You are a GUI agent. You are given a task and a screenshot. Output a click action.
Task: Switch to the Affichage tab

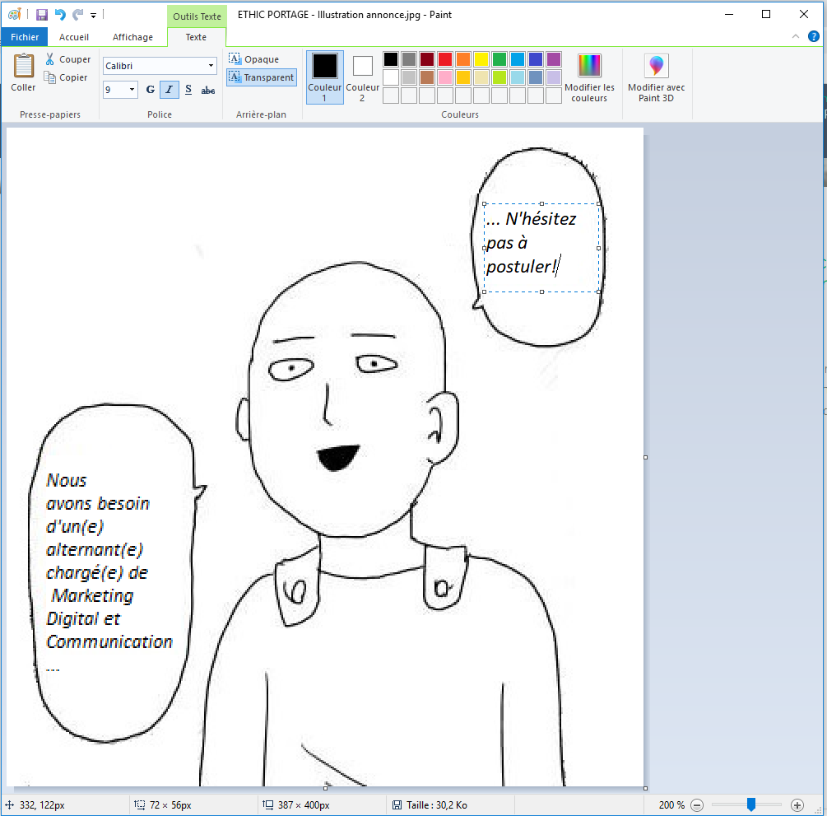coord(132,37)
